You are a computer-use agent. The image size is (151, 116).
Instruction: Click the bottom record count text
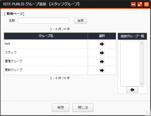(60, 78)
